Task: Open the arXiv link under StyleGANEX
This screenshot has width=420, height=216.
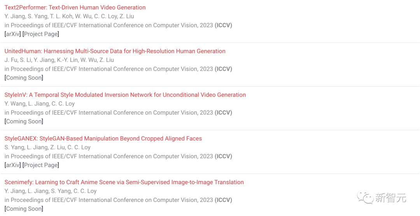Action: pos(12,165)
